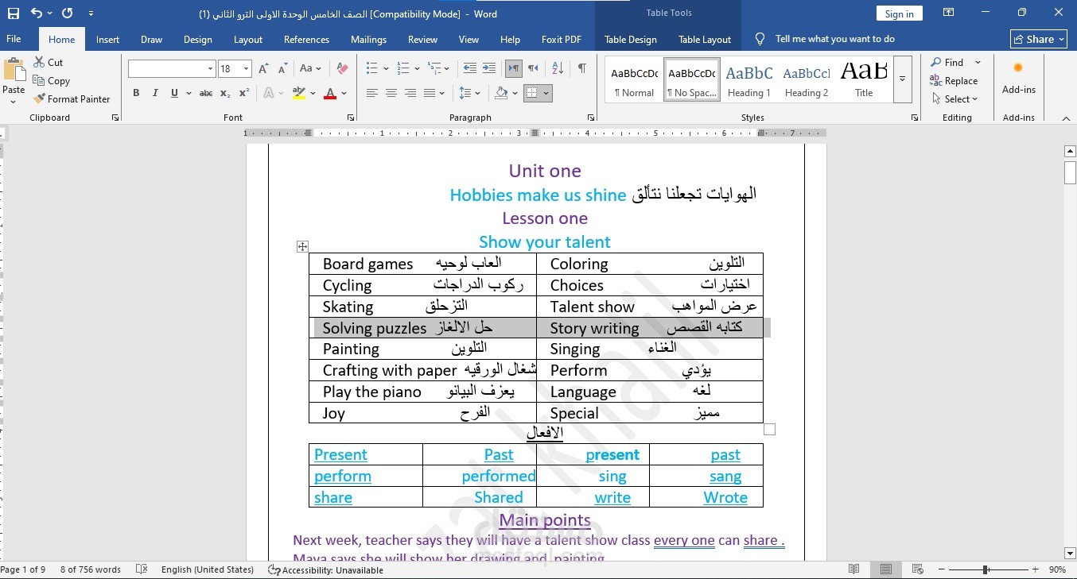Open the References tab
The image size is (1077, 579).
pos(306,39)
